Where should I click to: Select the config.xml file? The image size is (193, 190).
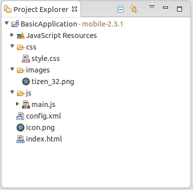[x=43, y=116]
